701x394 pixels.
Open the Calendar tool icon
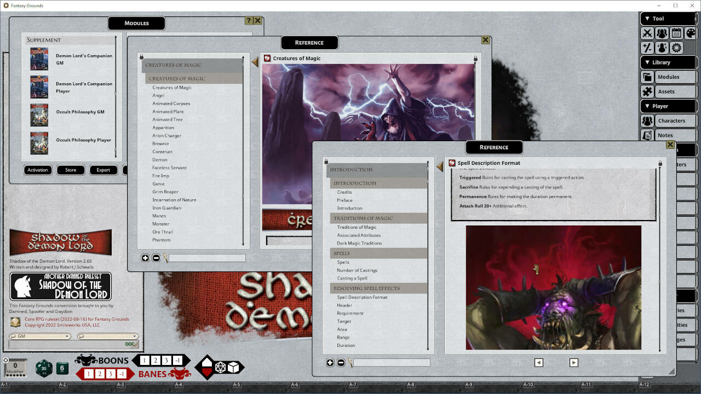coord(676,33)
